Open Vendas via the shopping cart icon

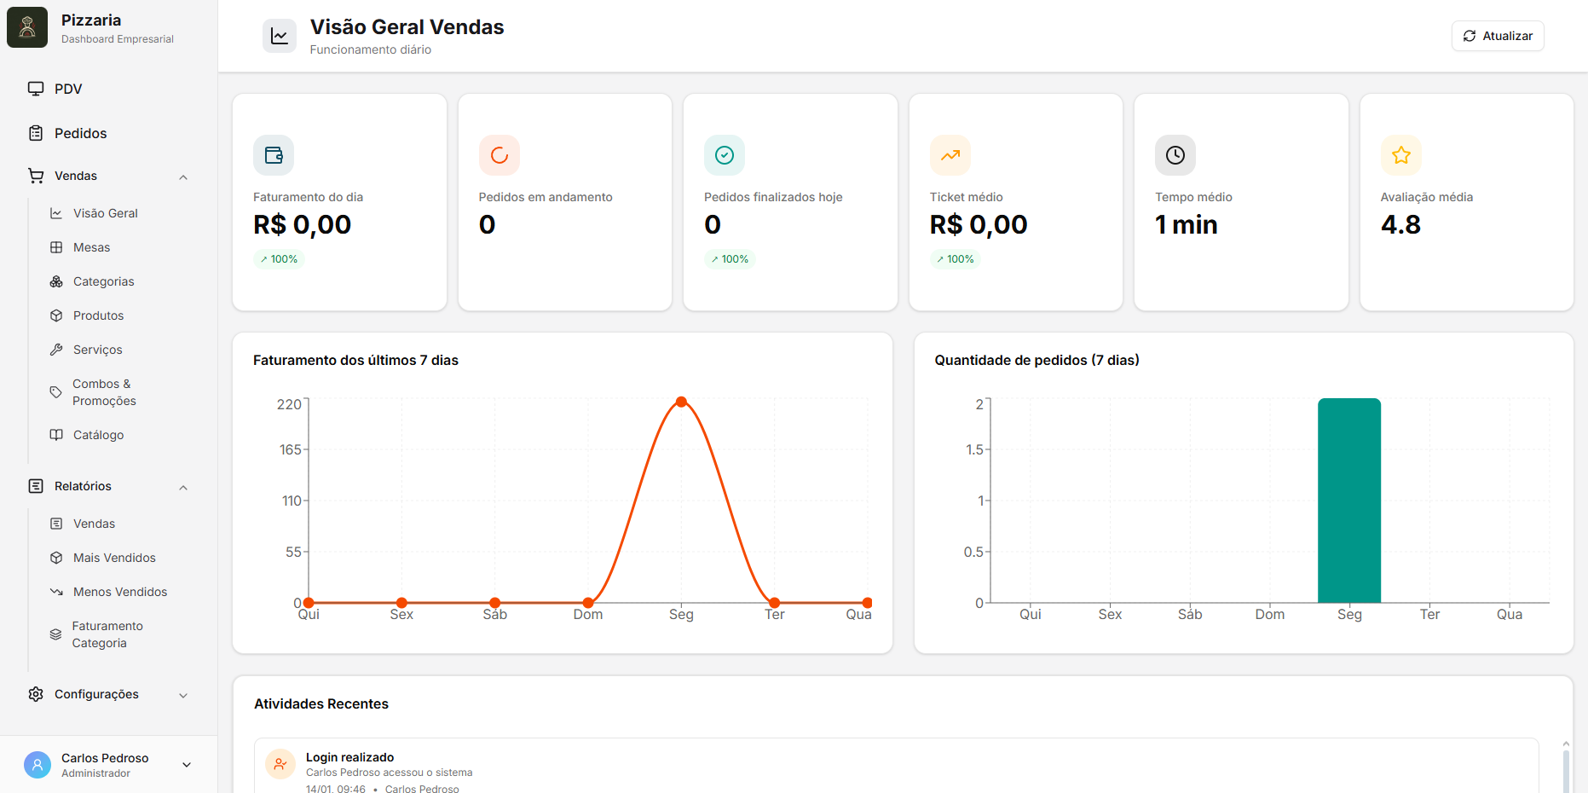click(36, 176)
